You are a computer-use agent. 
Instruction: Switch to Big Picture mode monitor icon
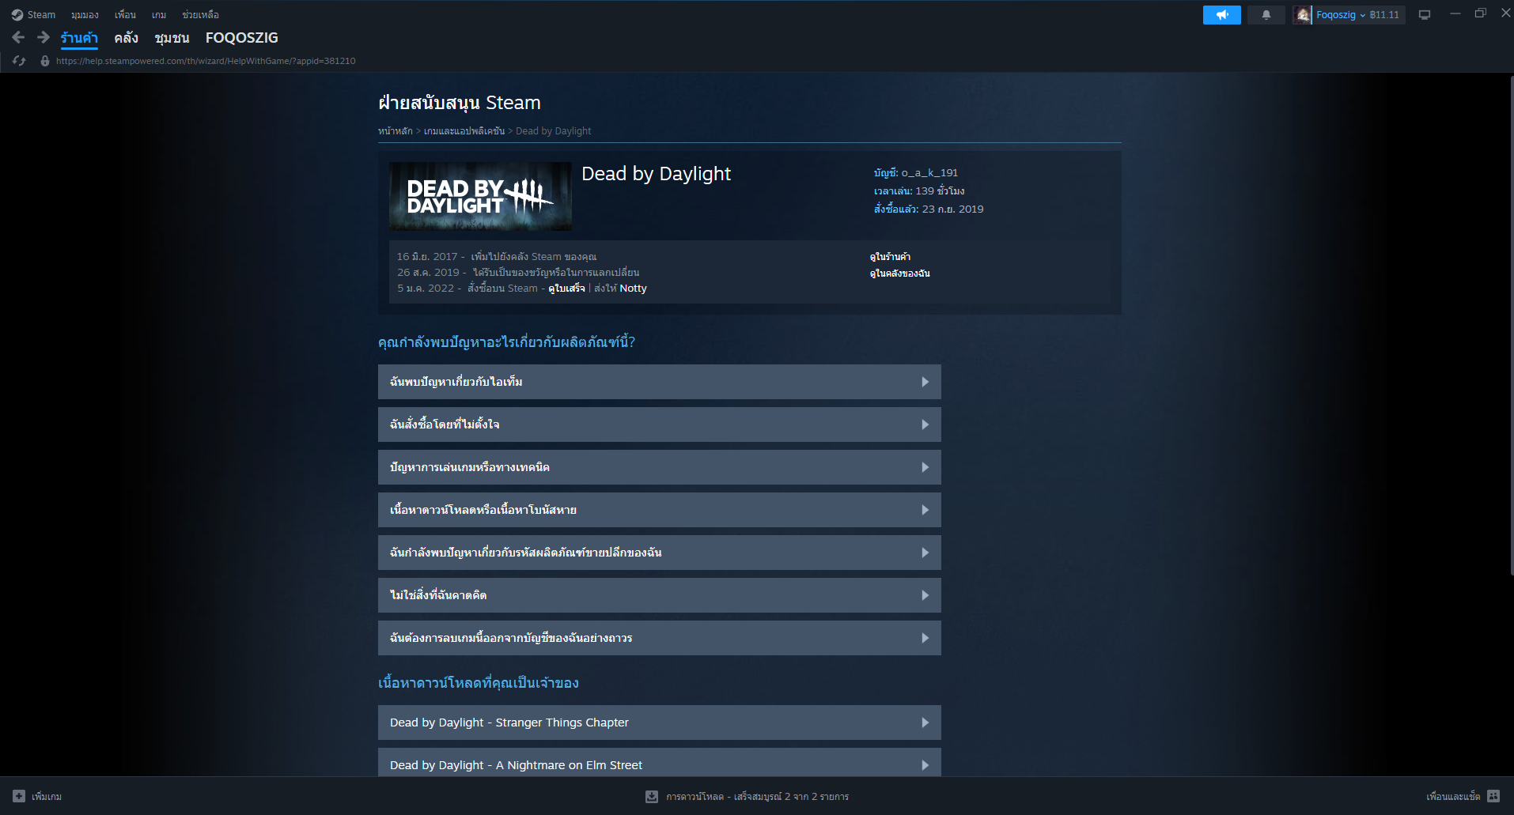[x=1425, y=15]
